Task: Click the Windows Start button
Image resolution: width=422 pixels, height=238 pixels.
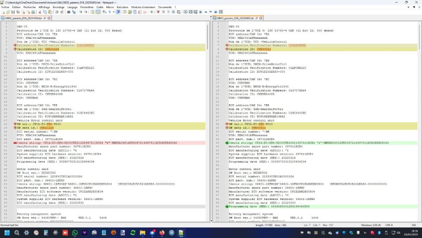Action: [x=7, y=233]
